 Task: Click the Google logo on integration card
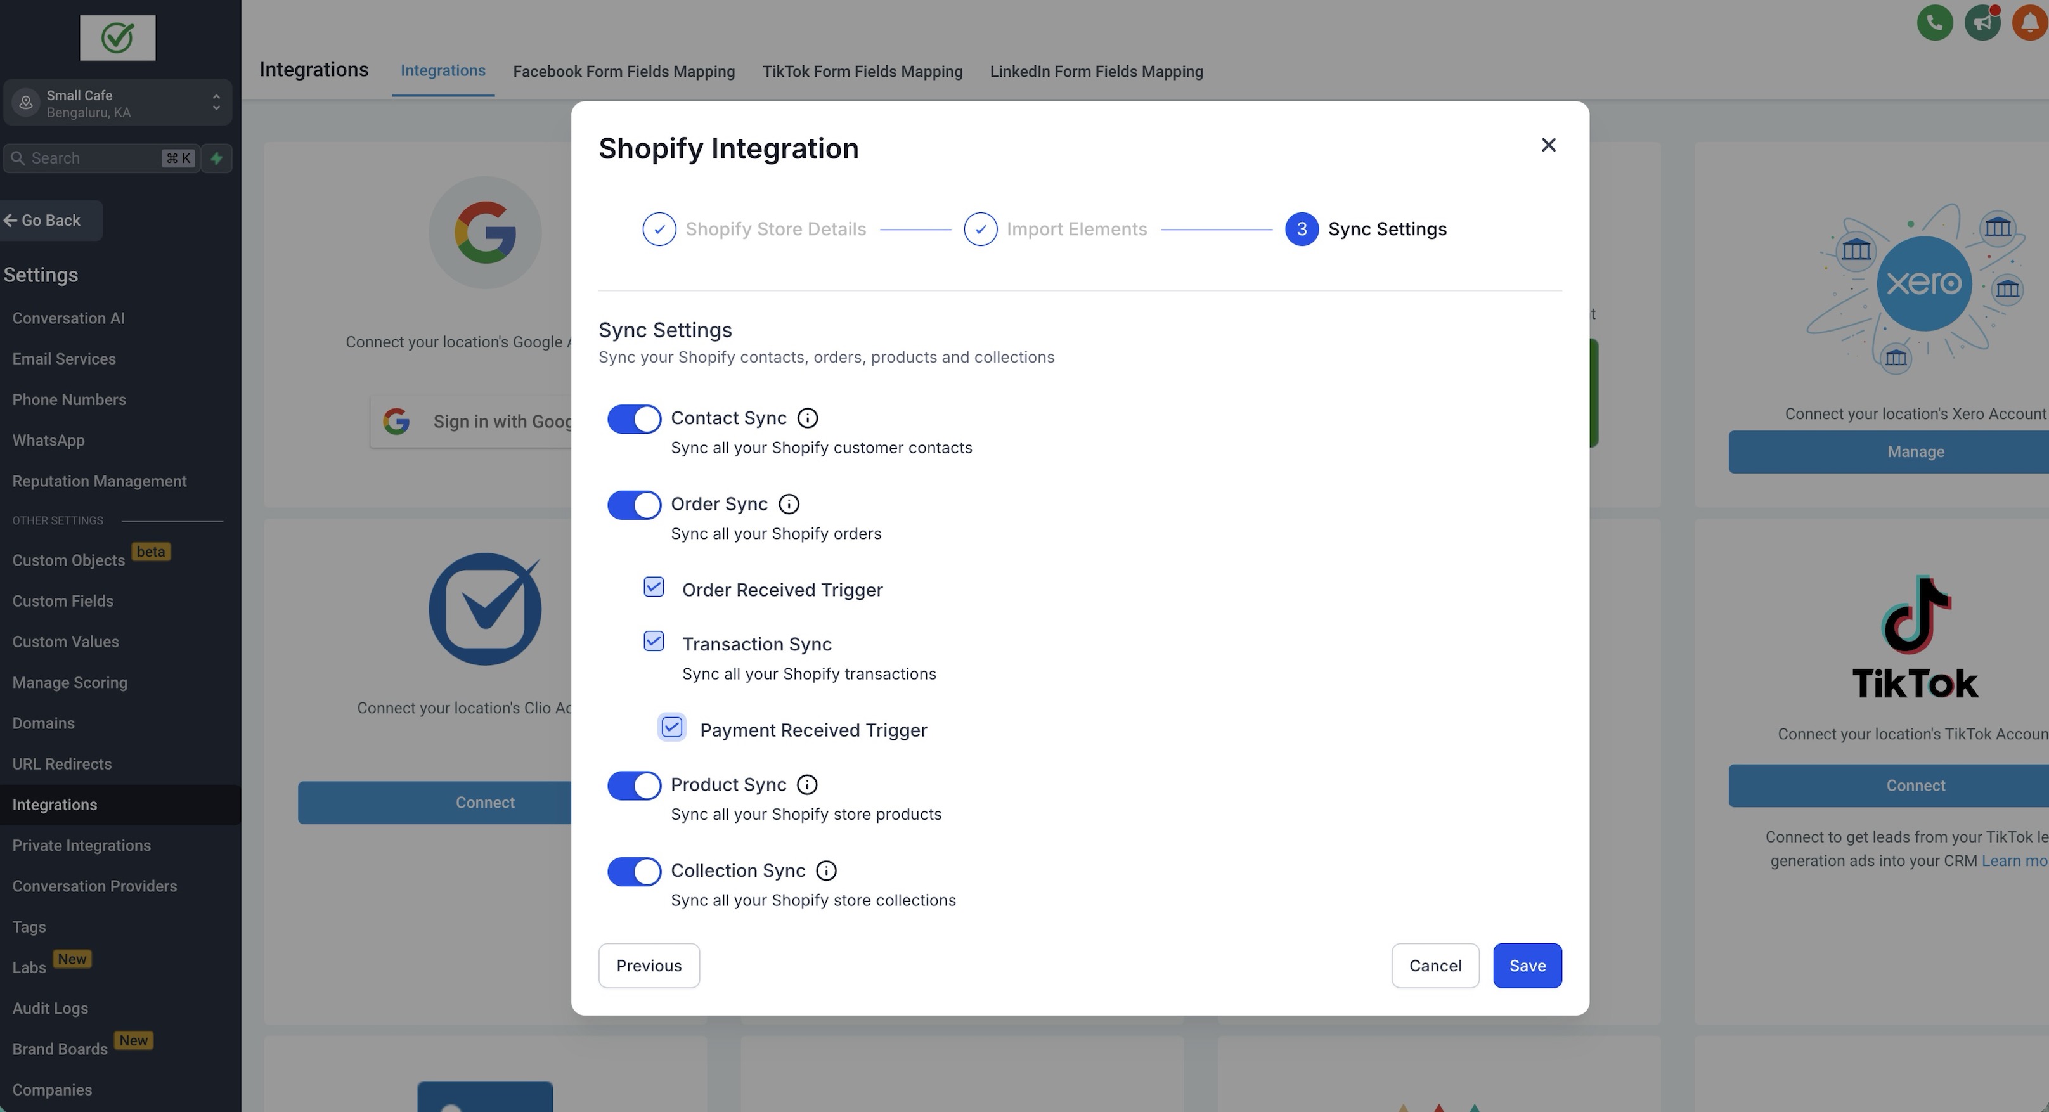point(485,232)
